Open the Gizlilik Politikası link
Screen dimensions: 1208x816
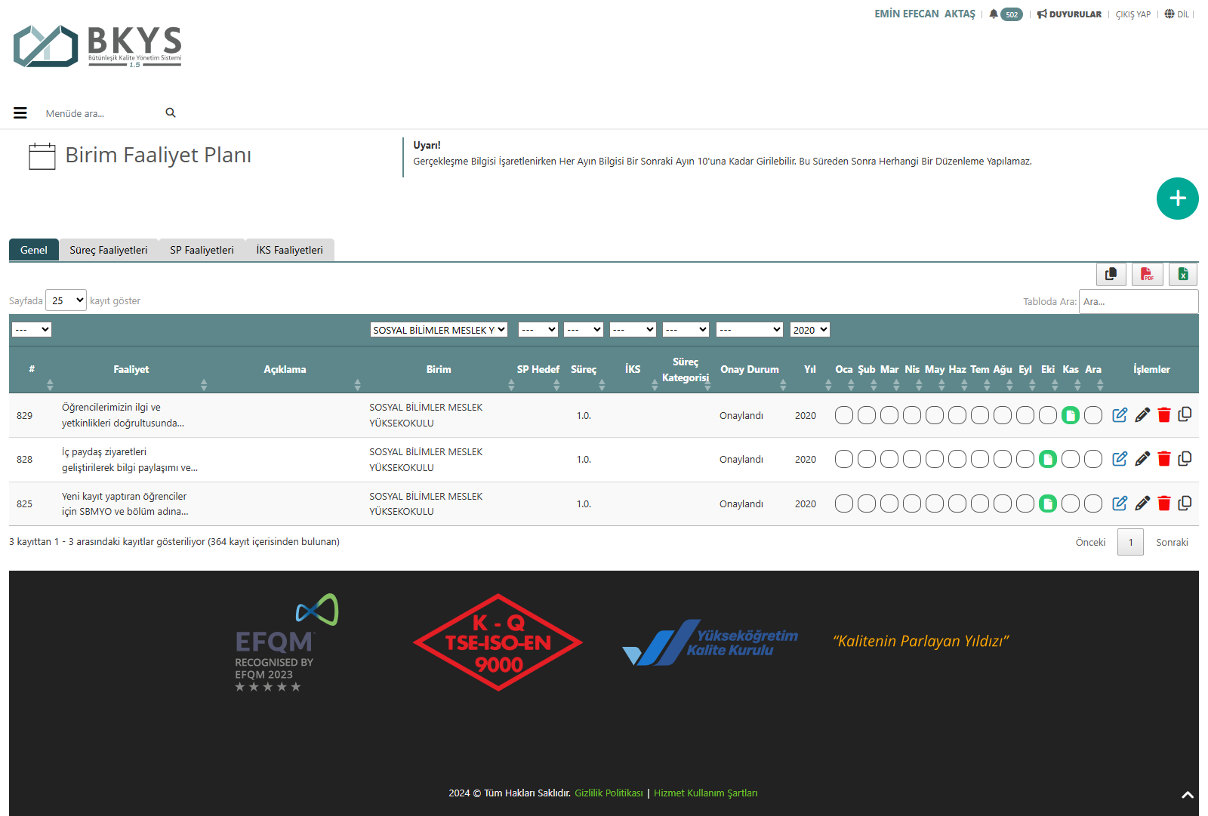pyautogui.click(x=609, y=793)
